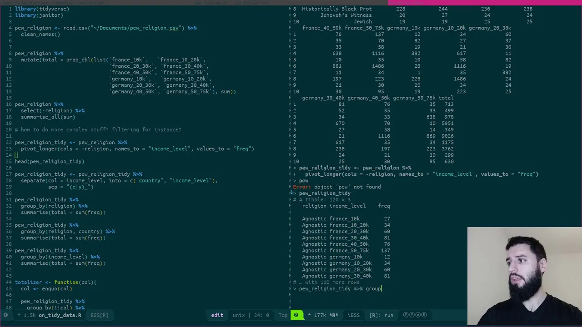Click line number 44 in the gutter
Image resolution: width=582 pixels, height=327 pixels.
[x=8, y=282]
